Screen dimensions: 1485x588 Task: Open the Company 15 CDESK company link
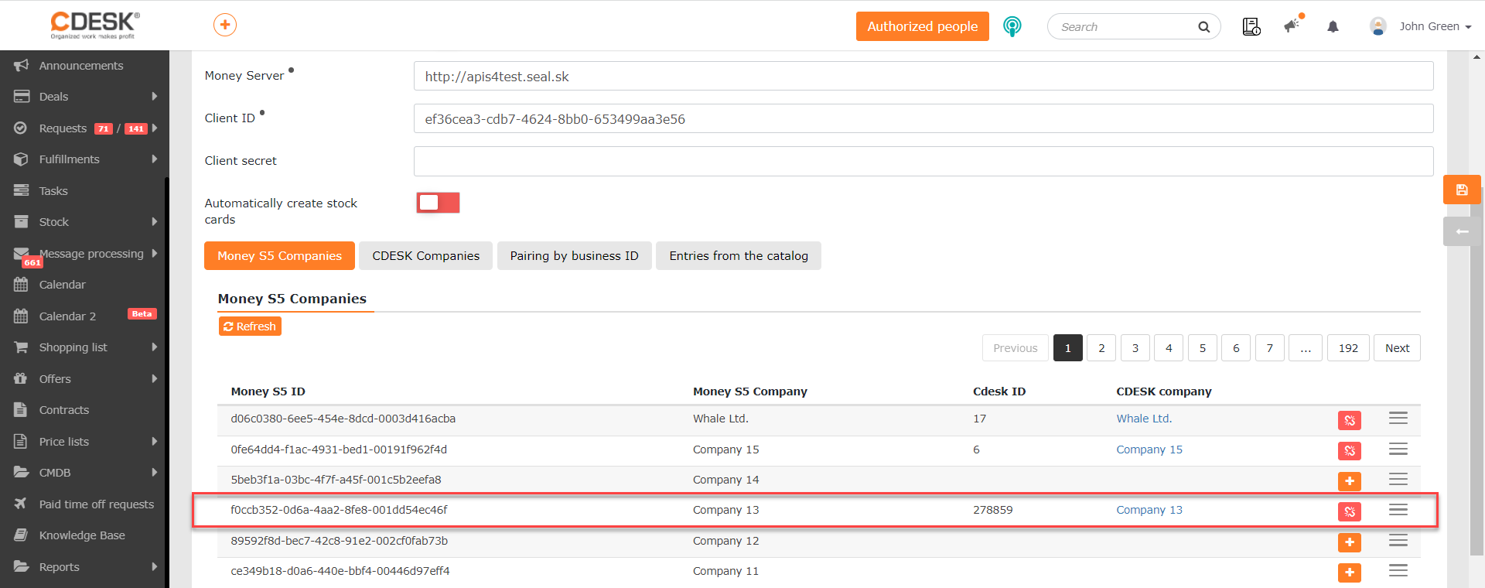click(1149, 450)
